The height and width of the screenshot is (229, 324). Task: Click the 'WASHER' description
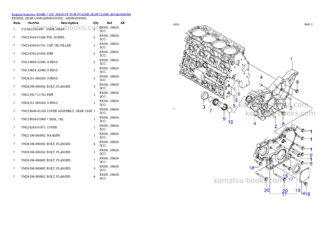pyautogui.click(x=53, y=136)
